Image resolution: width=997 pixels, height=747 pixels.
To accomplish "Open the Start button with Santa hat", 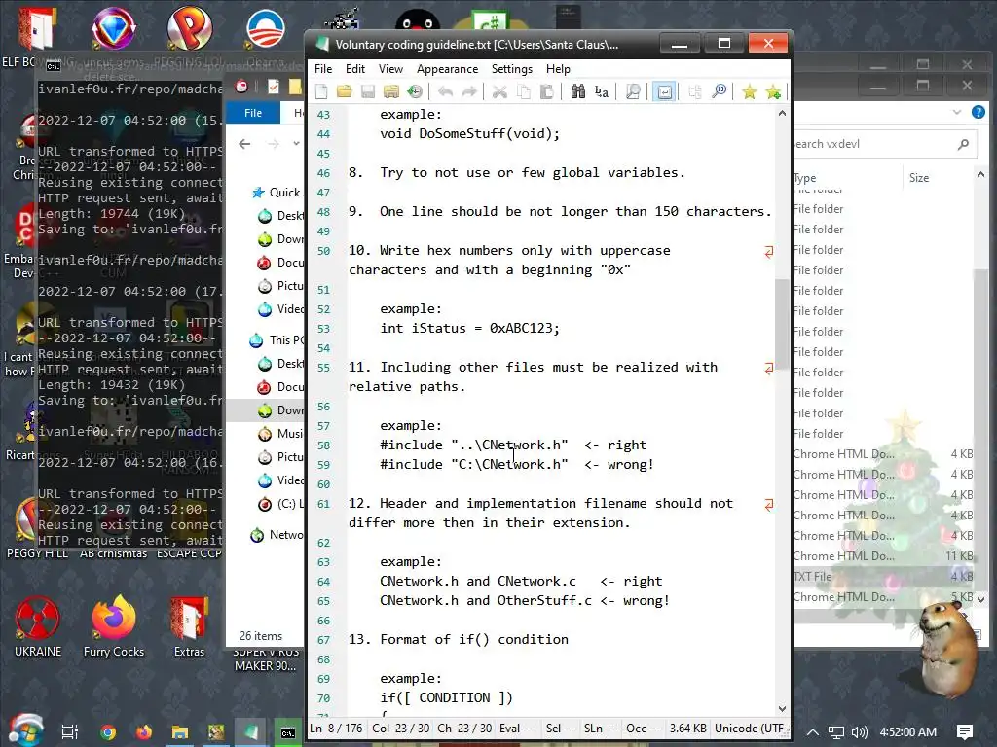I will (25, 730).
